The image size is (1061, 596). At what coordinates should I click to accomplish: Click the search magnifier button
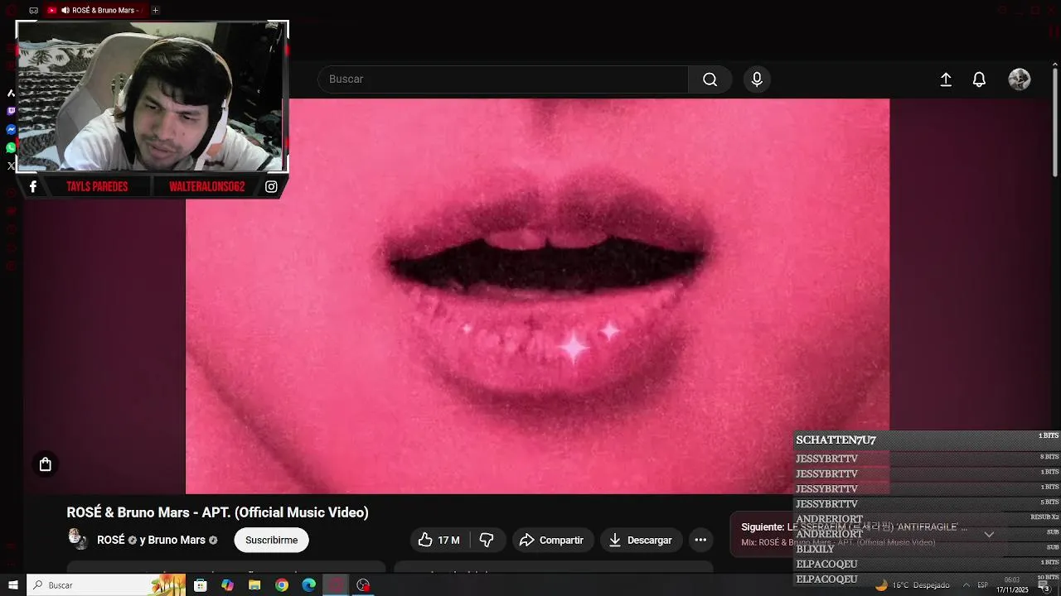pos(710,79)
